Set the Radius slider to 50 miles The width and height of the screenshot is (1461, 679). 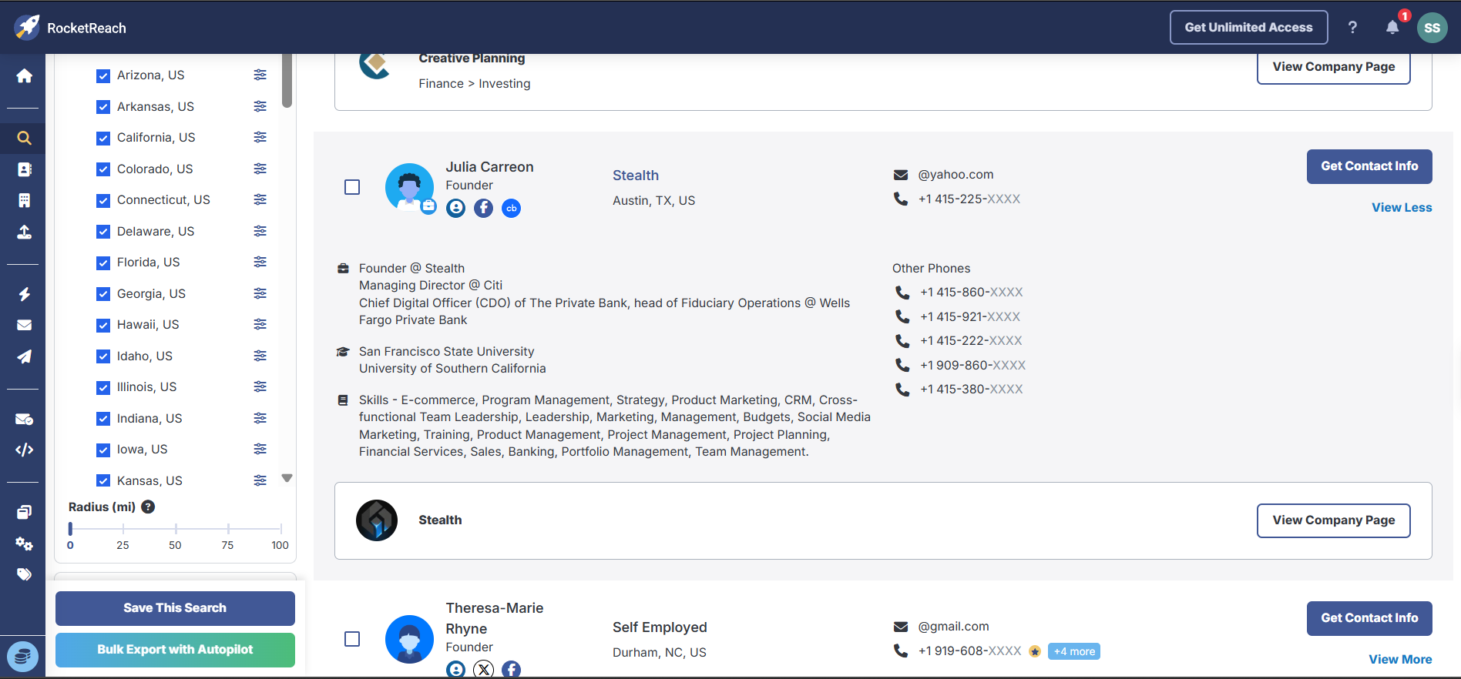click(x=176, y=529)
